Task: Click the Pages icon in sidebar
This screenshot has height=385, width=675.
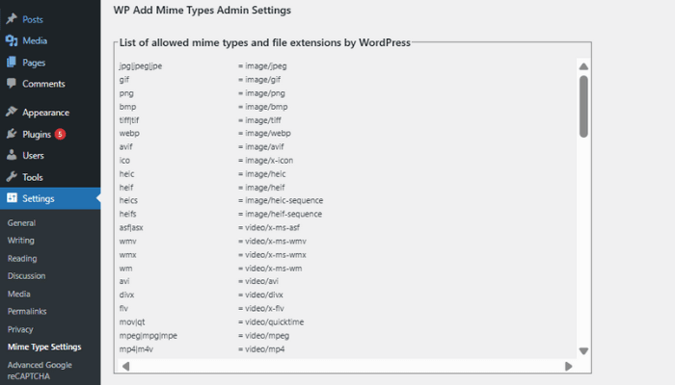Action: click(x=11, y=63)
